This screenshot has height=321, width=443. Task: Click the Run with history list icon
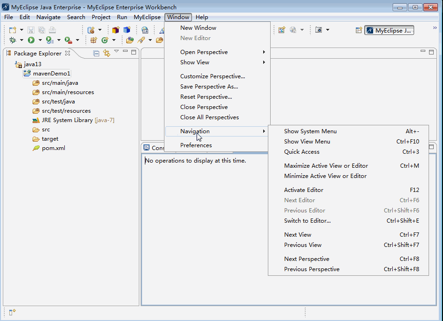click(x=50, y=40)
